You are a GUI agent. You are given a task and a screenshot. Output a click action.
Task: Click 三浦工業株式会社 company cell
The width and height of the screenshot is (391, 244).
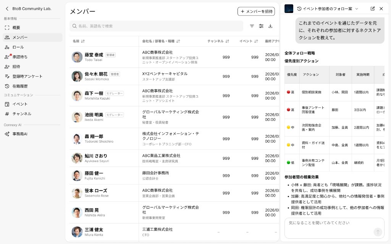click(157, 229)
